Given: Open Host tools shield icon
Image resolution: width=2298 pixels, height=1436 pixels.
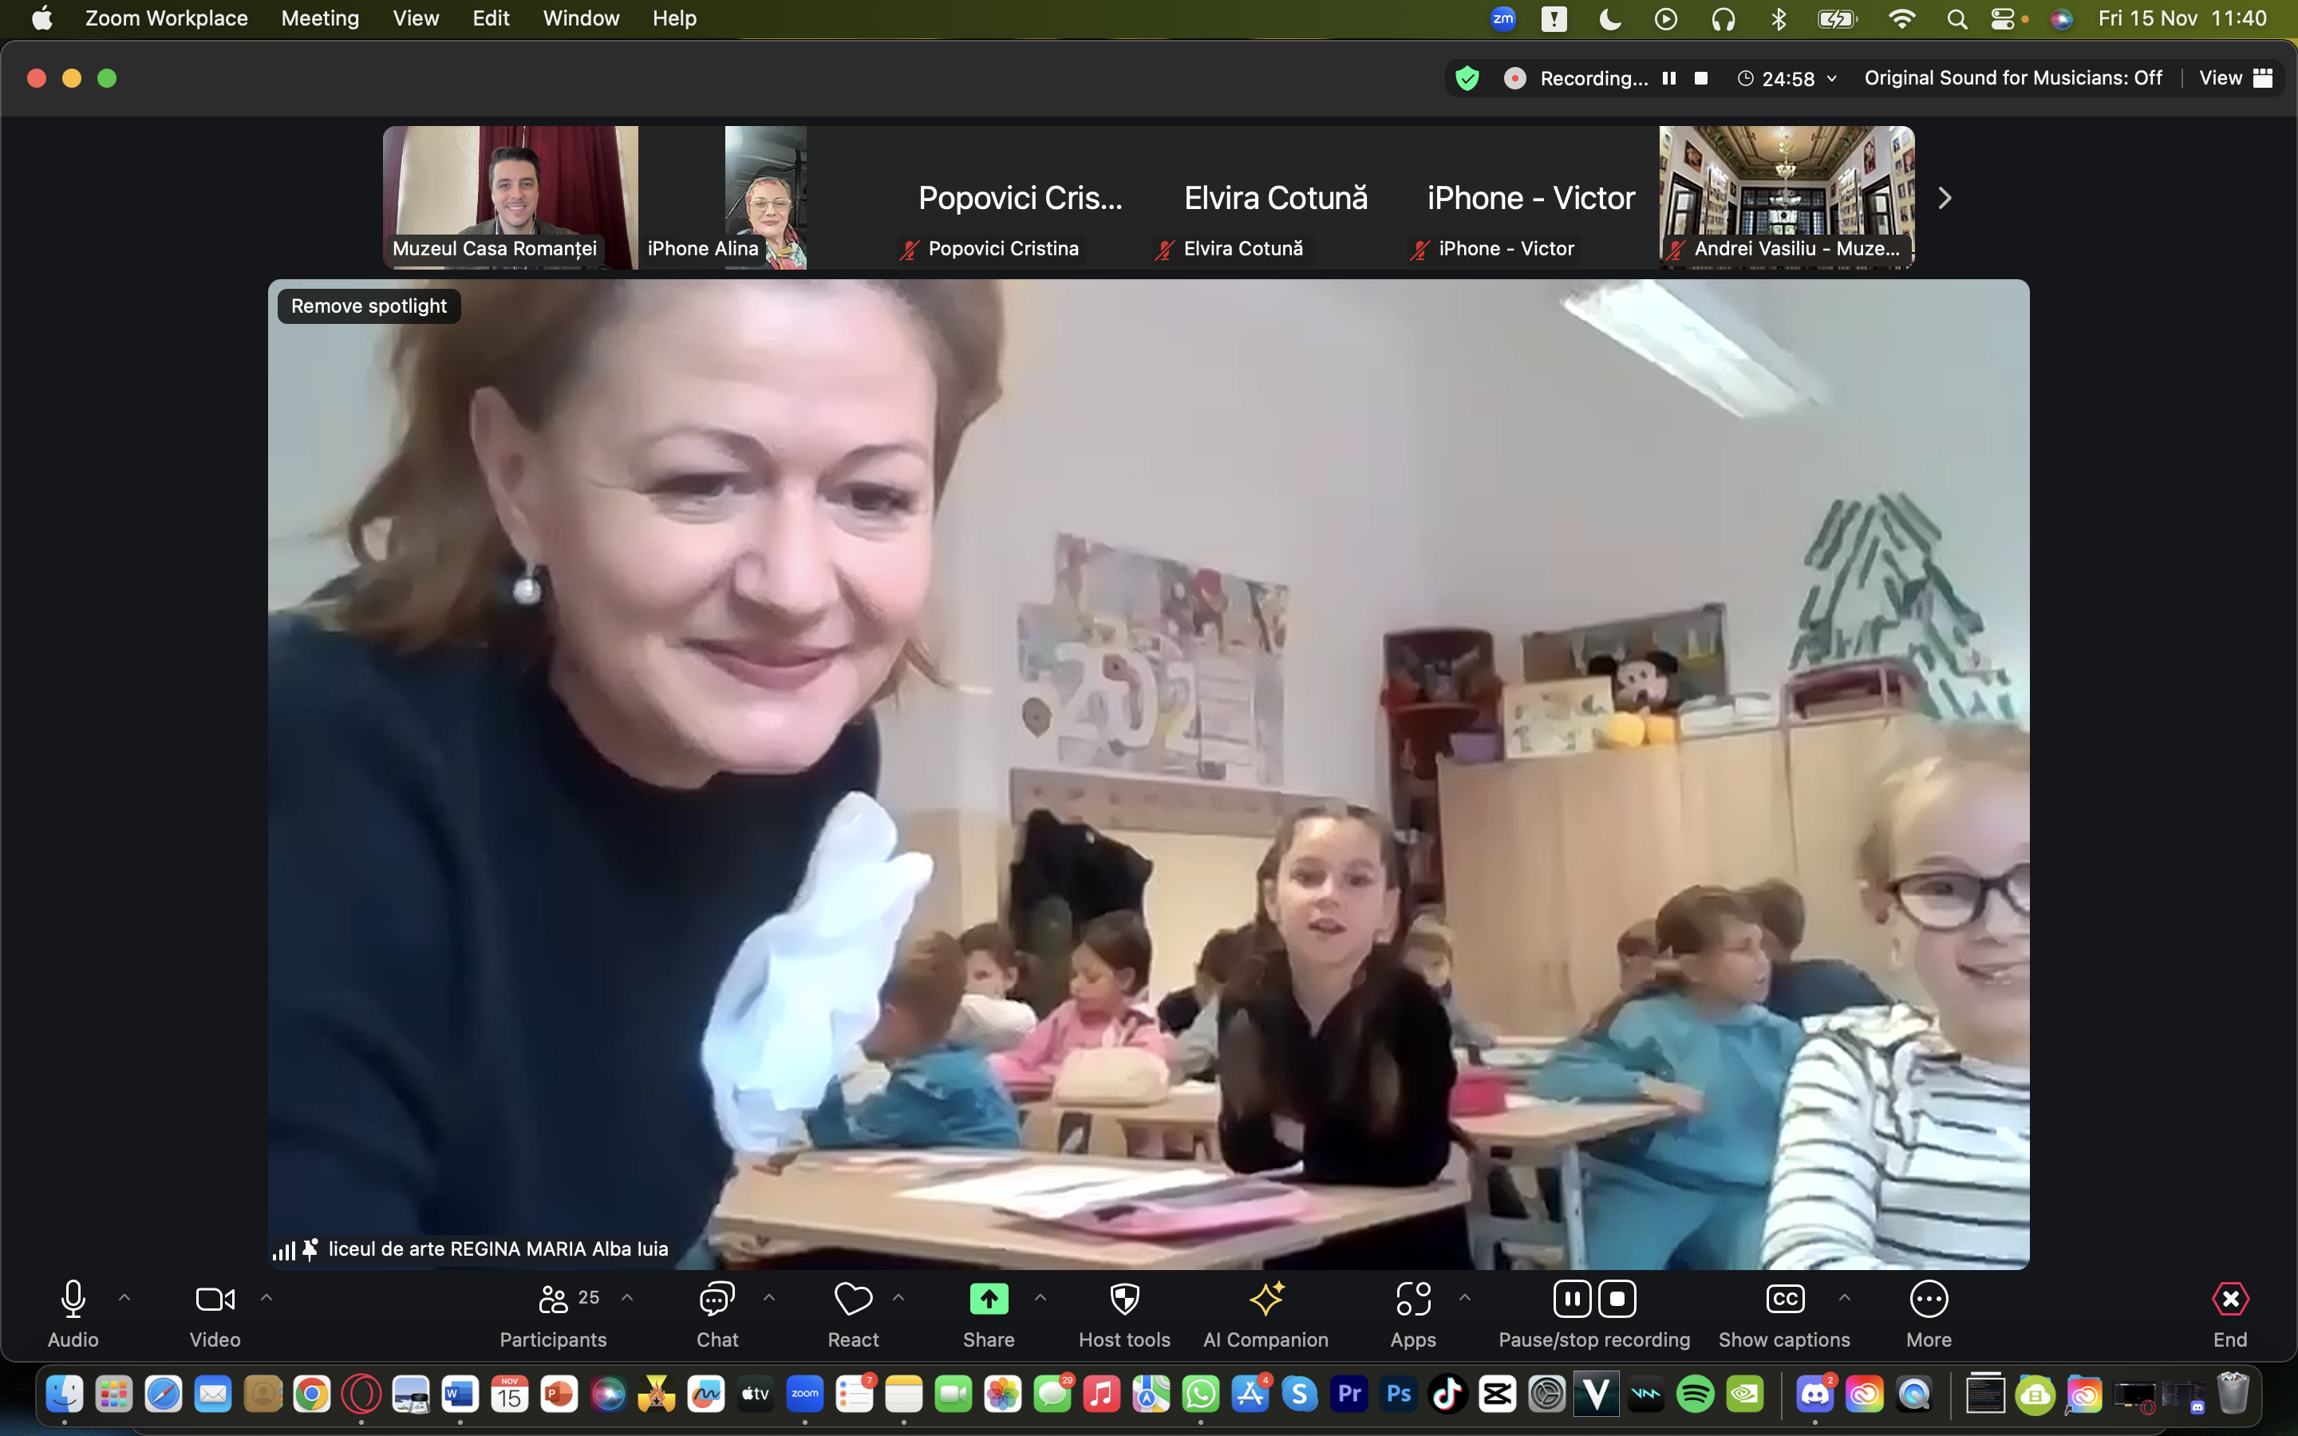Looking at the screenshot, I should 1124,1300.
